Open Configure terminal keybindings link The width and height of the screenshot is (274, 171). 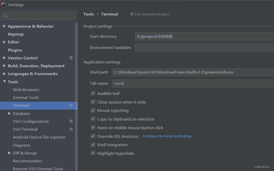coord(167,136)
